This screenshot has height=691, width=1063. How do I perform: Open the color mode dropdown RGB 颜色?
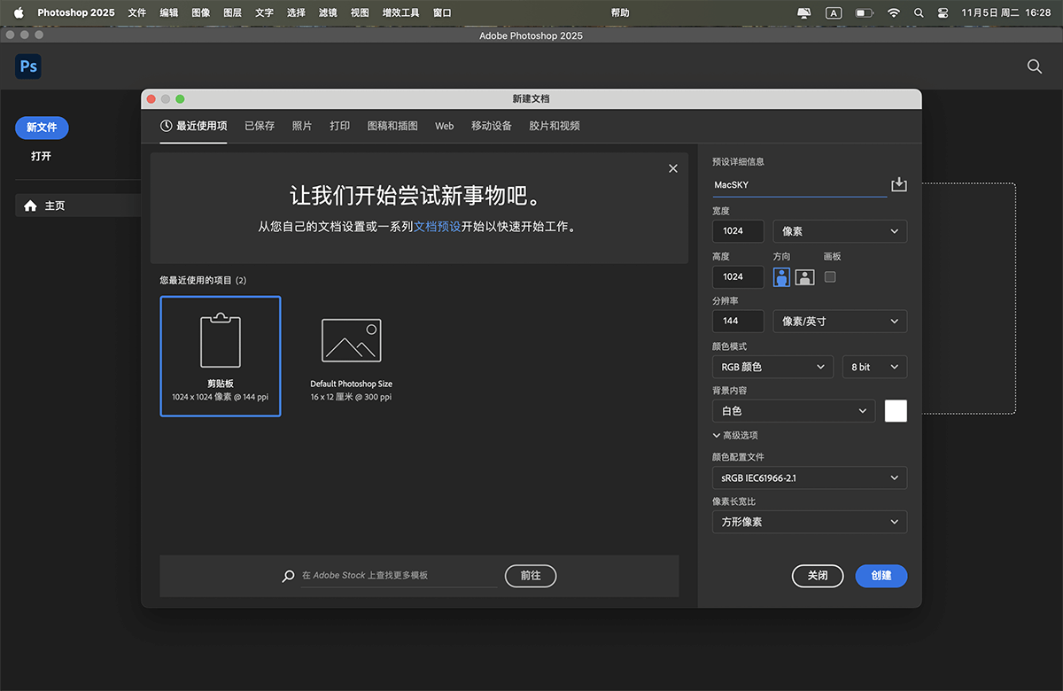point(772,367)
